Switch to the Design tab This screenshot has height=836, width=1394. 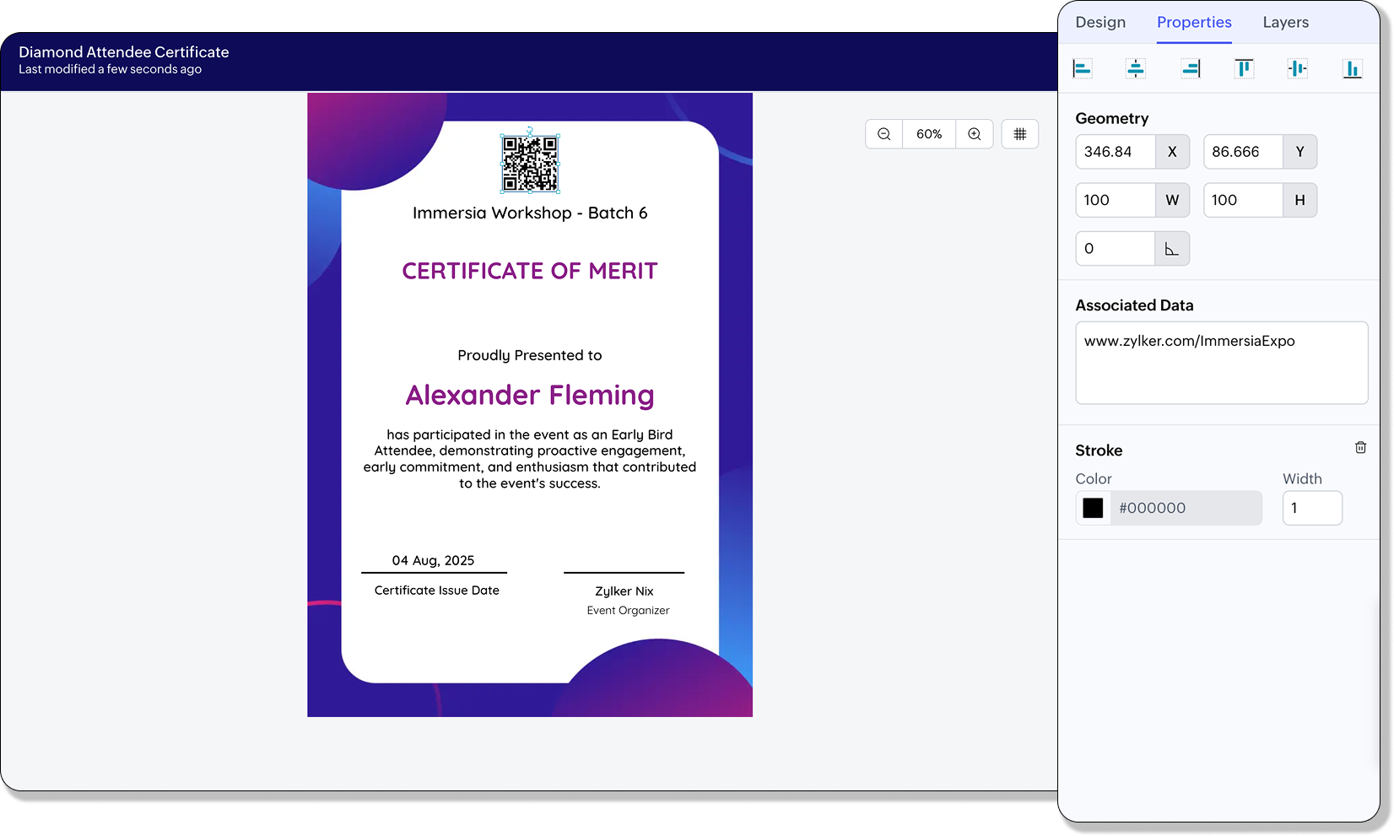(1100, 23)
